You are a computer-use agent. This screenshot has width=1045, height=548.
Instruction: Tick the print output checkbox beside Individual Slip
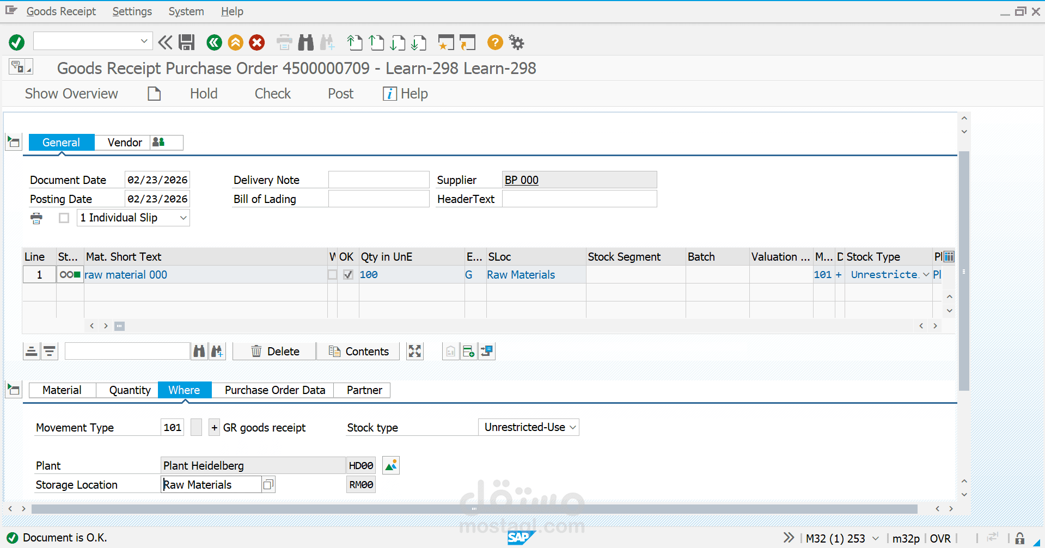click(64, 218)
